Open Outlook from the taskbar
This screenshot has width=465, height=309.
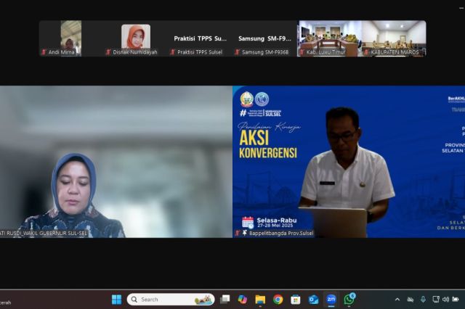(x=313, y=300)
